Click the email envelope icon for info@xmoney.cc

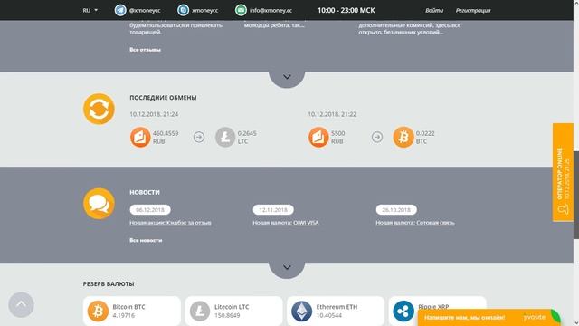point(241,10)
